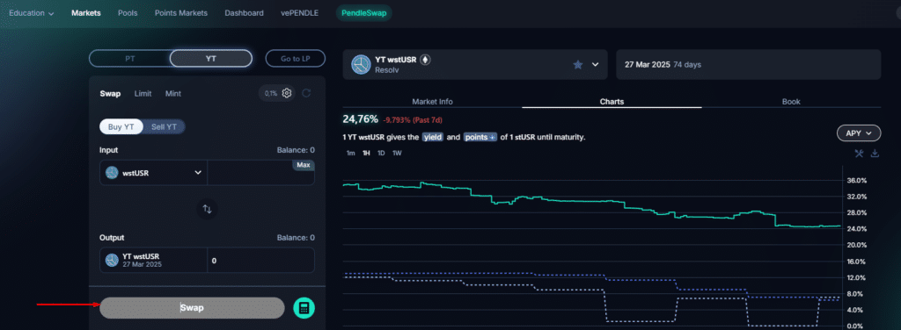Screen dimensions: 901x330
Task: Open the Limit order tab
Action: click(x=143, y=93)
